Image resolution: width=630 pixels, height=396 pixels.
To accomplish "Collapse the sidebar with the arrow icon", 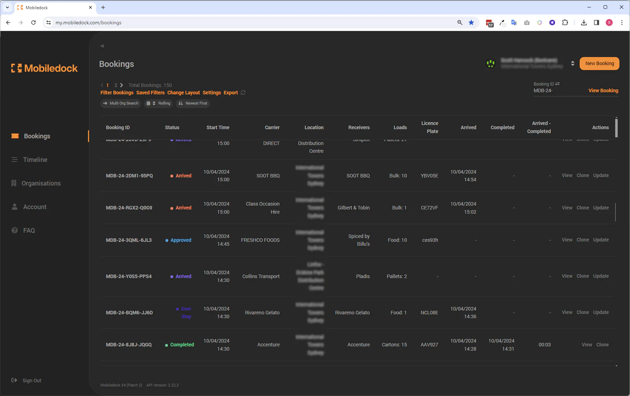I will (102, 46).
